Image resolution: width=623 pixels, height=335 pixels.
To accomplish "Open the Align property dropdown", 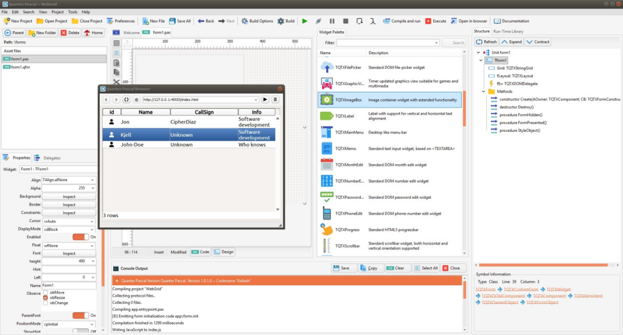I will tap(92, 180).
